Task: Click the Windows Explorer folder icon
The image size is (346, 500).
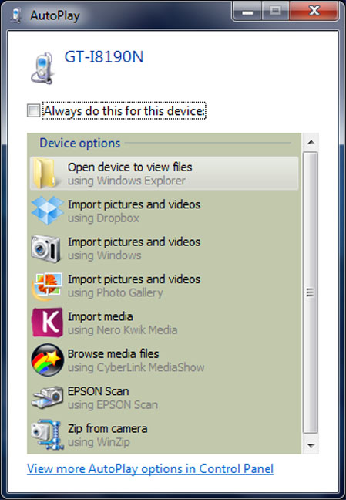Action: [45, 173]
